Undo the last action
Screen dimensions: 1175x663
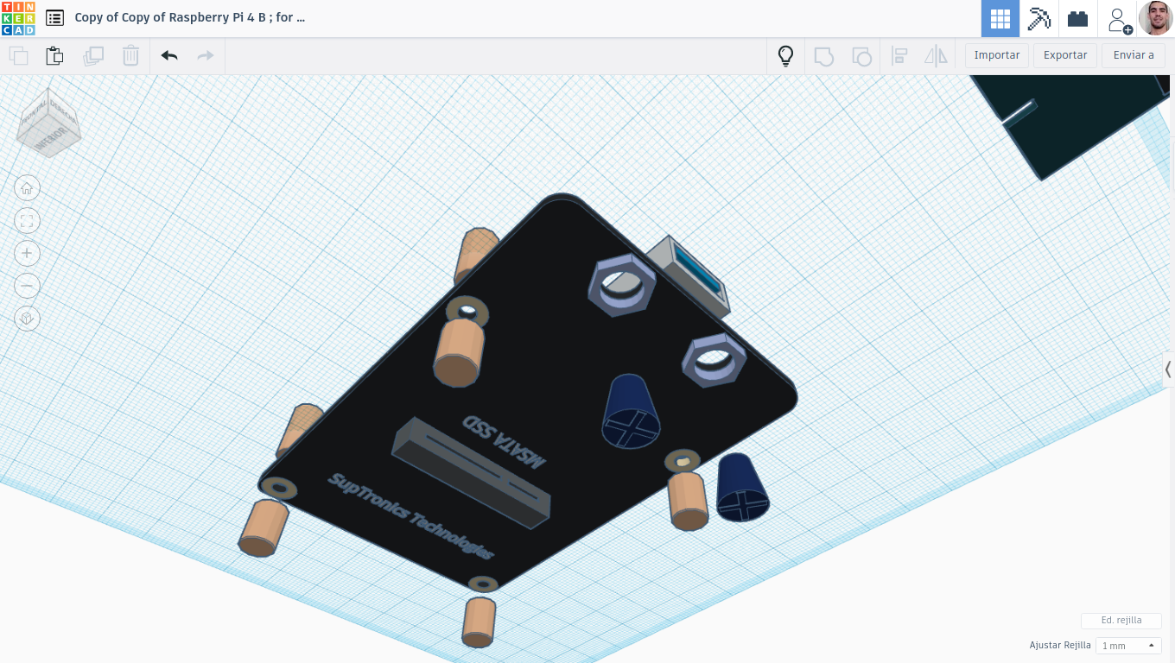pos(169,56)
